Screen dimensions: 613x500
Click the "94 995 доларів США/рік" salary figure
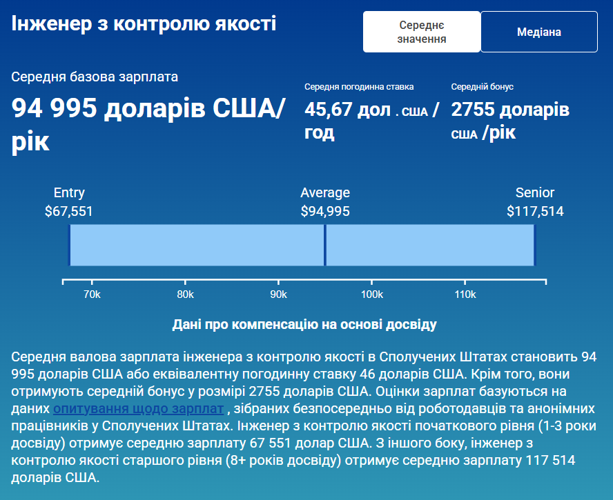click(148, 124)
